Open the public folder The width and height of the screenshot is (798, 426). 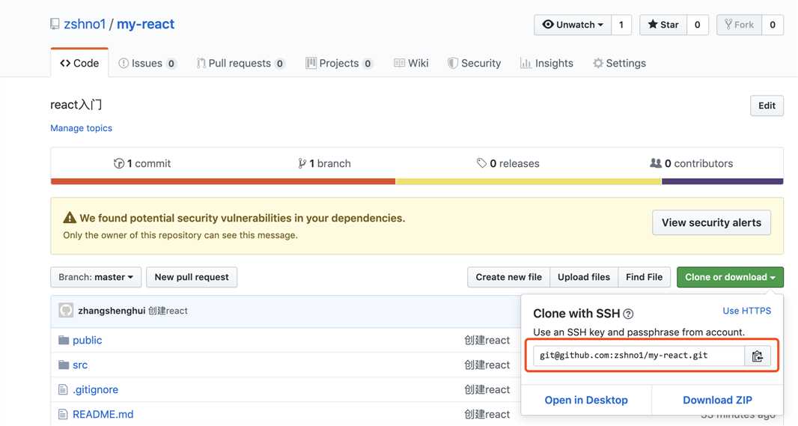pos(87,340)
